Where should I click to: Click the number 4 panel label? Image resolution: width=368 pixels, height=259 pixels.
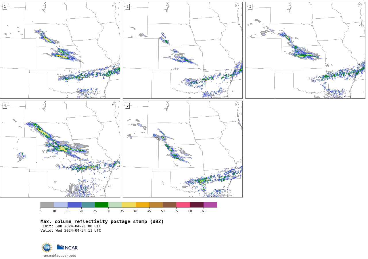(x=5, y=105)
